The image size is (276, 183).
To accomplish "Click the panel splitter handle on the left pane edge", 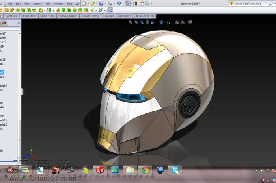I will tap(22, 92).
